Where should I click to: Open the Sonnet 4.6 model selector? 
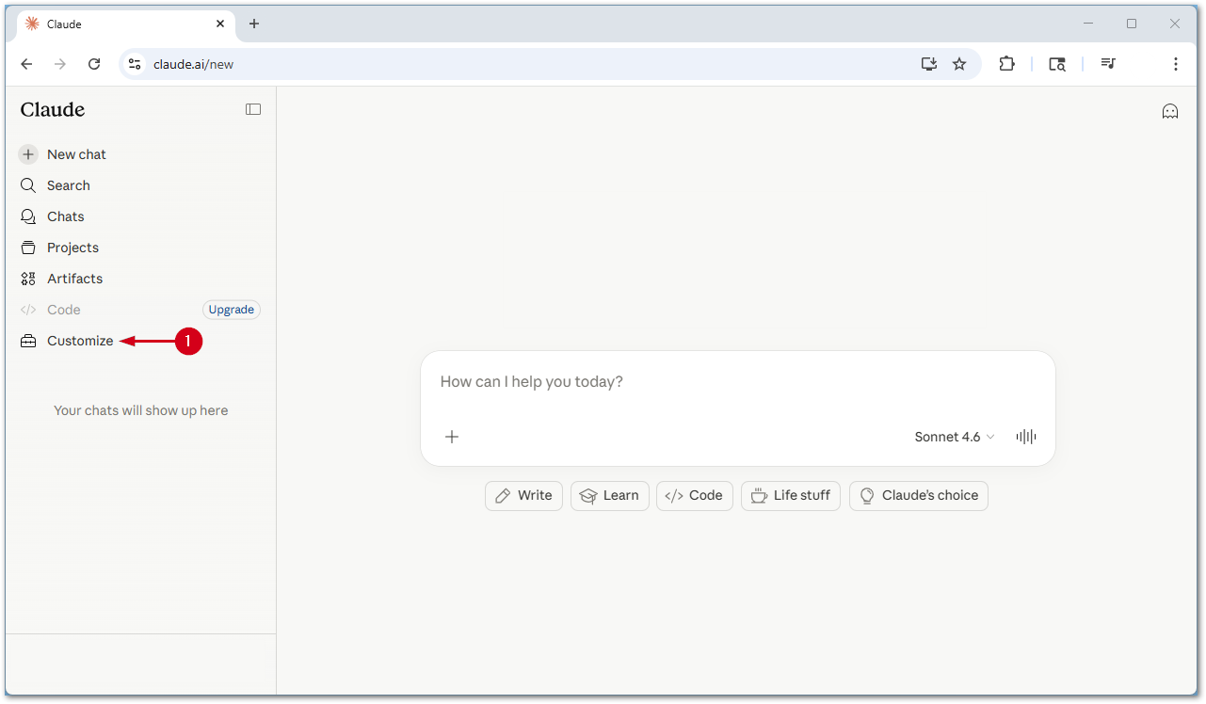coord(955,437)
